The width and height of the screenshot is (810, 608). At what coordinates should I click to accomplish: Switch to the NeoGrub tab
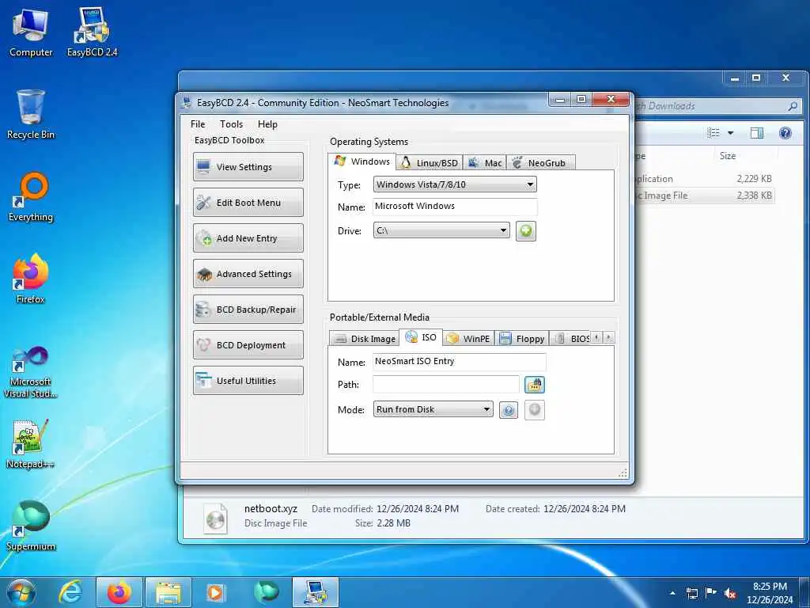tap(541, 163)
